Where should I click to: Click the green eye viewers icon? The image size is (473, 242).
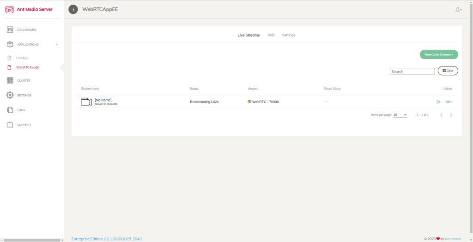[x=249, y=102]
